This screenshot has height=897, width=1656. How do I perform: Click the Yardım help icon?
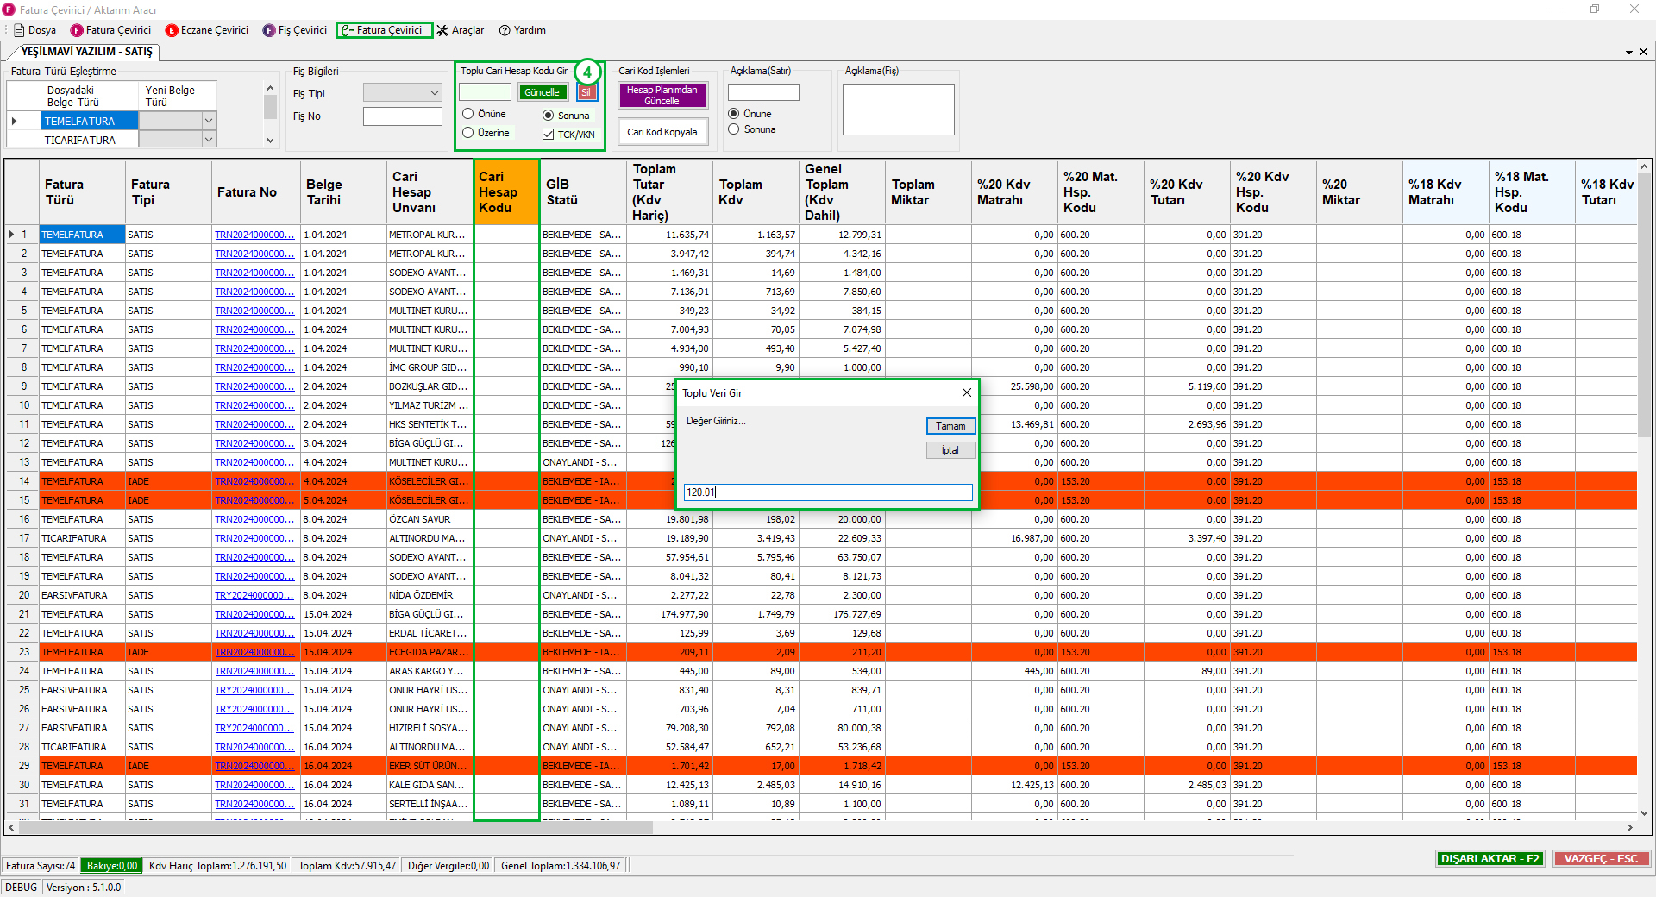click(x=505, y=30)
